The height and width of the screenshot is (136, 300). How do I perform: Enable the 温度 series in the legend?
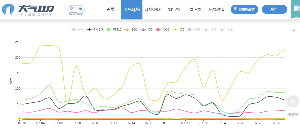click(193, 30)
